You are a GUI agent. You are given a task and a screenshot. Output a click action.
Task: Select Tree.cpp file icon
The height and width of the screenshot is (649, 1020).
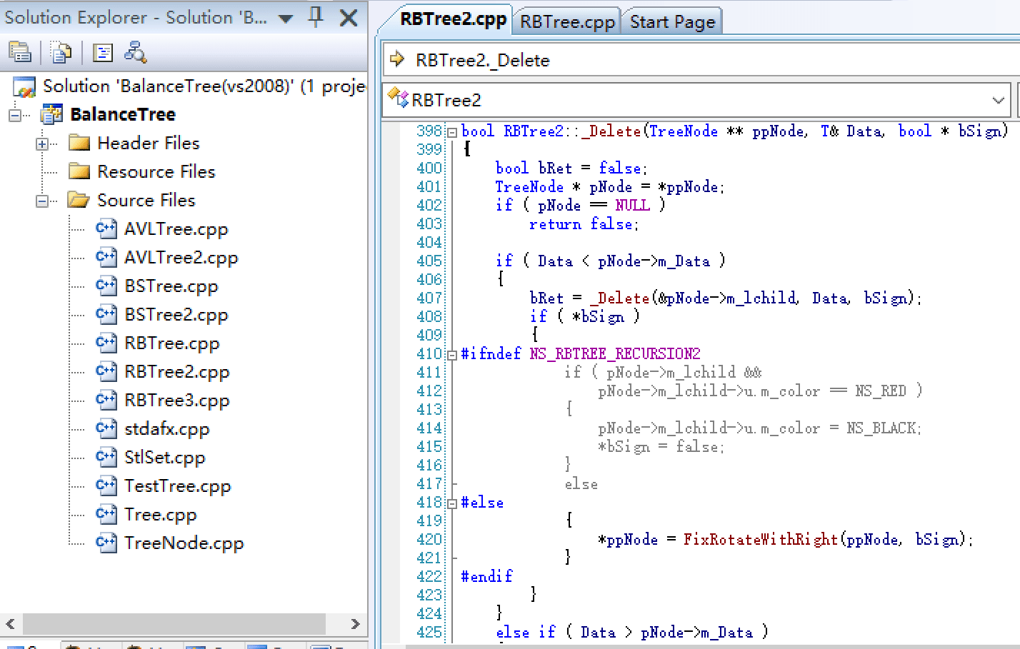pos(106,514)
